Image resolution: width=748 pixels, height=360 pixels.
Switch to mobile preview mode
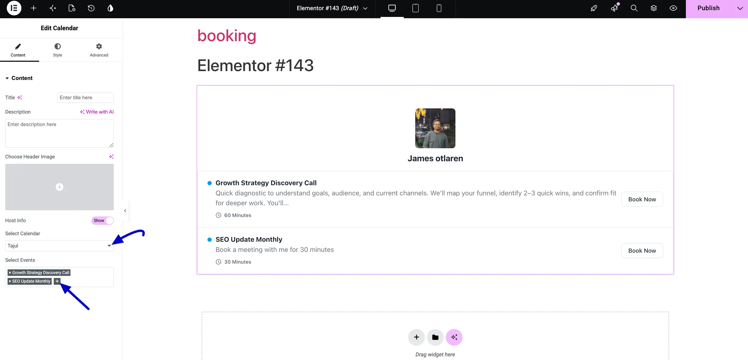[439, 8]
